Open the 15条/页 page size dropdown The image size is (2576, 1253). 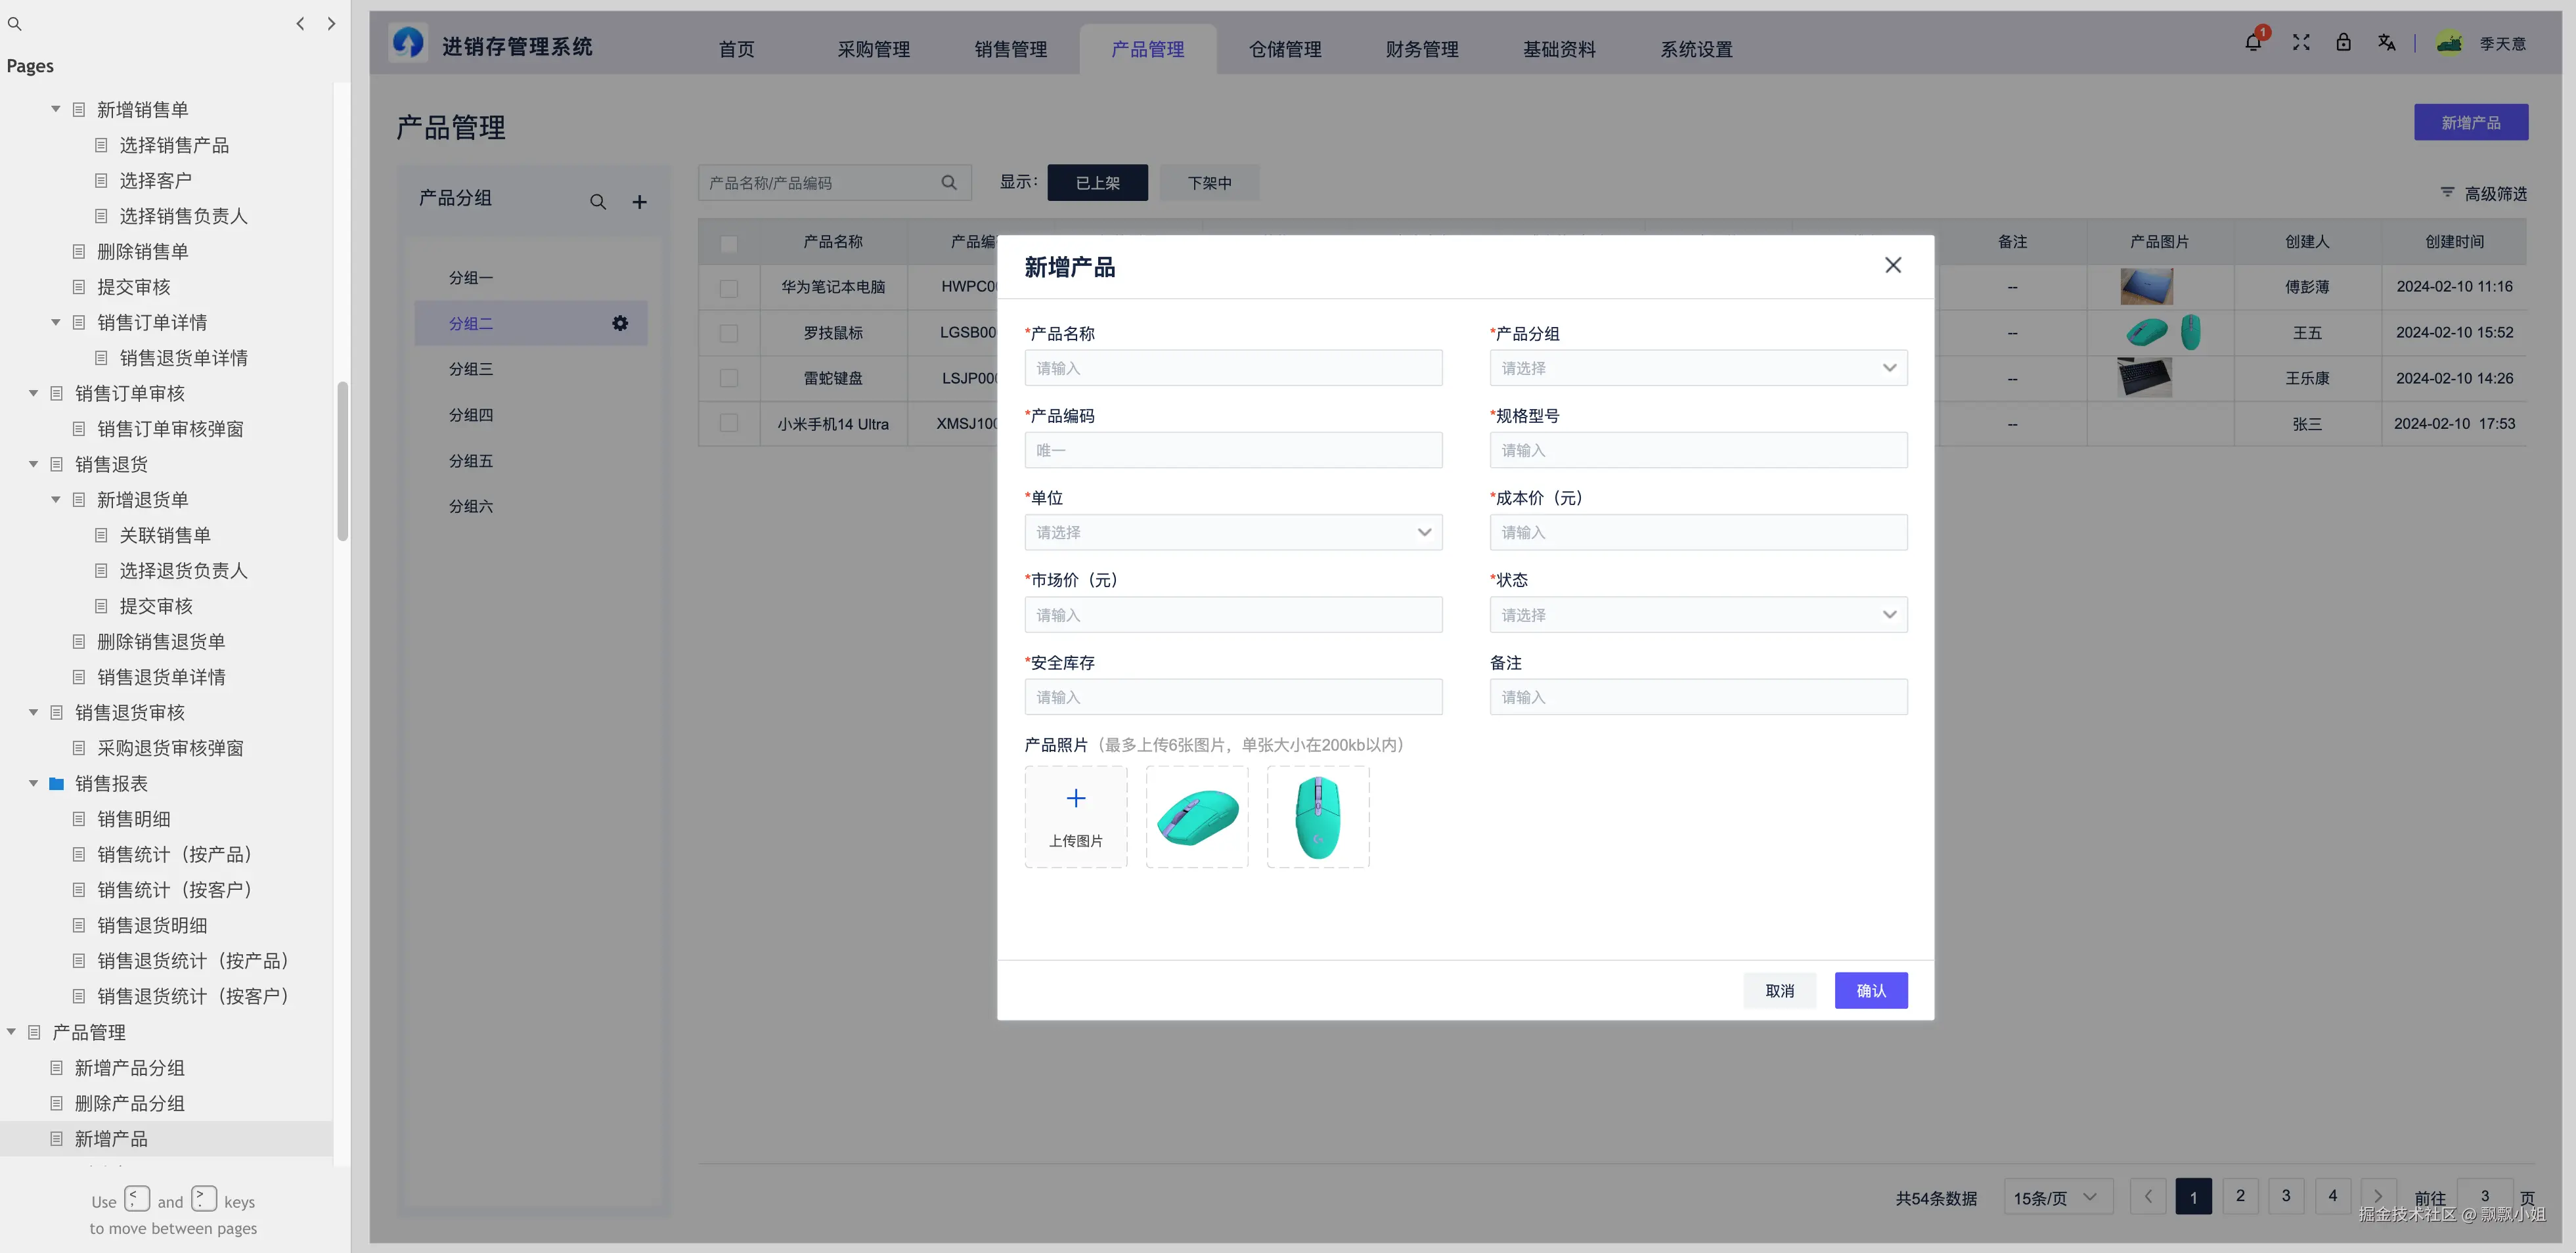(x=2057, y=1196)
